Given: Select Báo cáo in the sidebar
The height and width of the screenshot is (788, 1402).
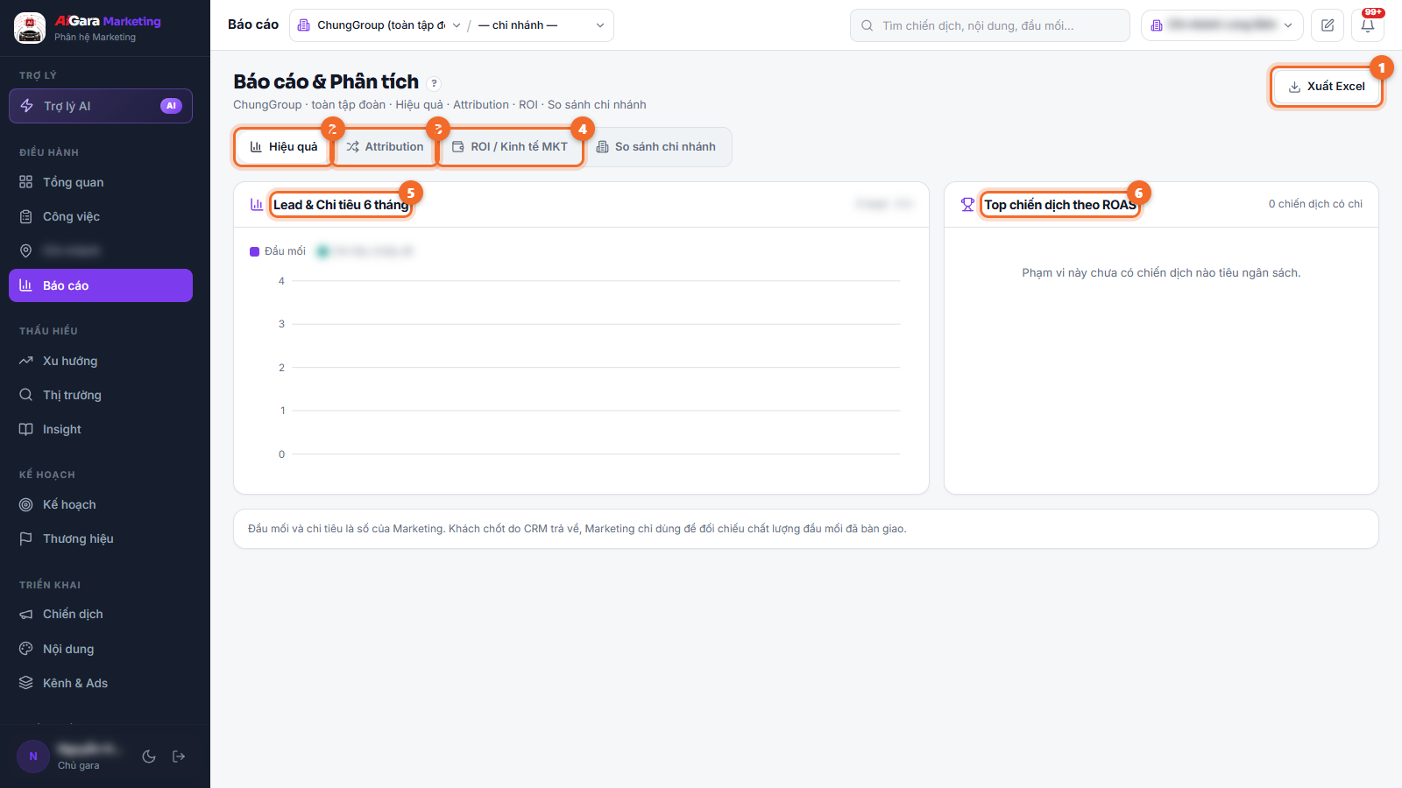Looking at the screenshot, I should click(101, 285).
